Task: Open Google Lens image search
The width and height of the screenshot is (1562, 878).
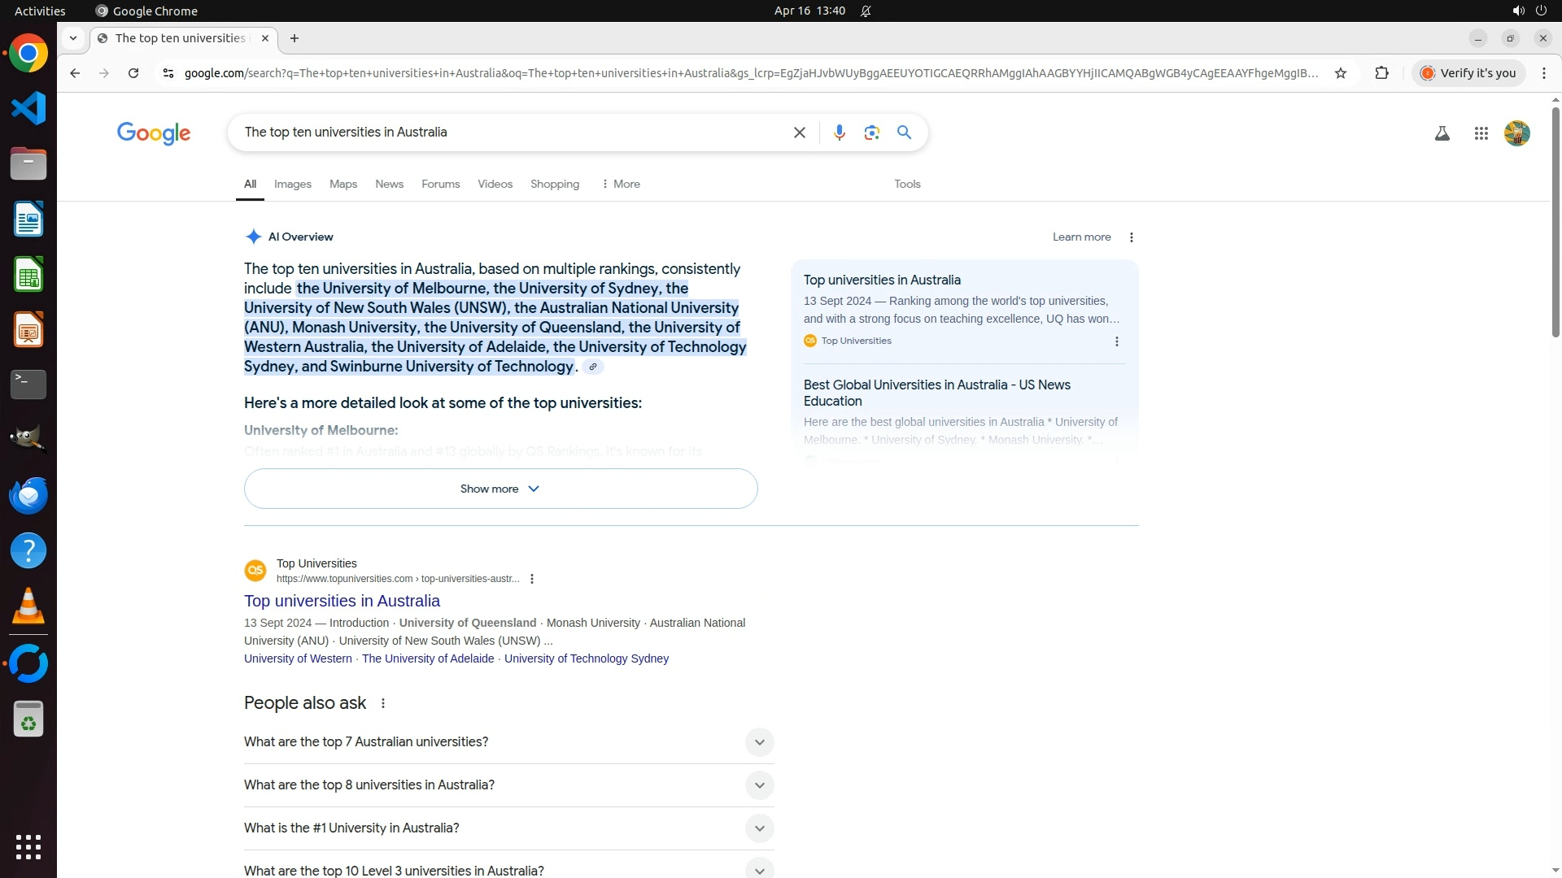Action: coord(871,133)
